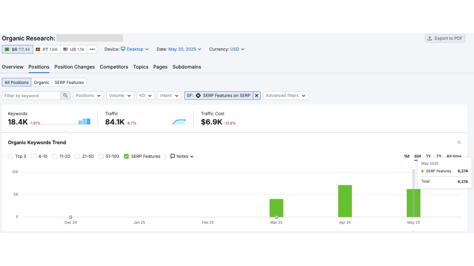474x266 pixels.
Task: Click the Google update marker at Dec 24
Action: tap(70, 217)
